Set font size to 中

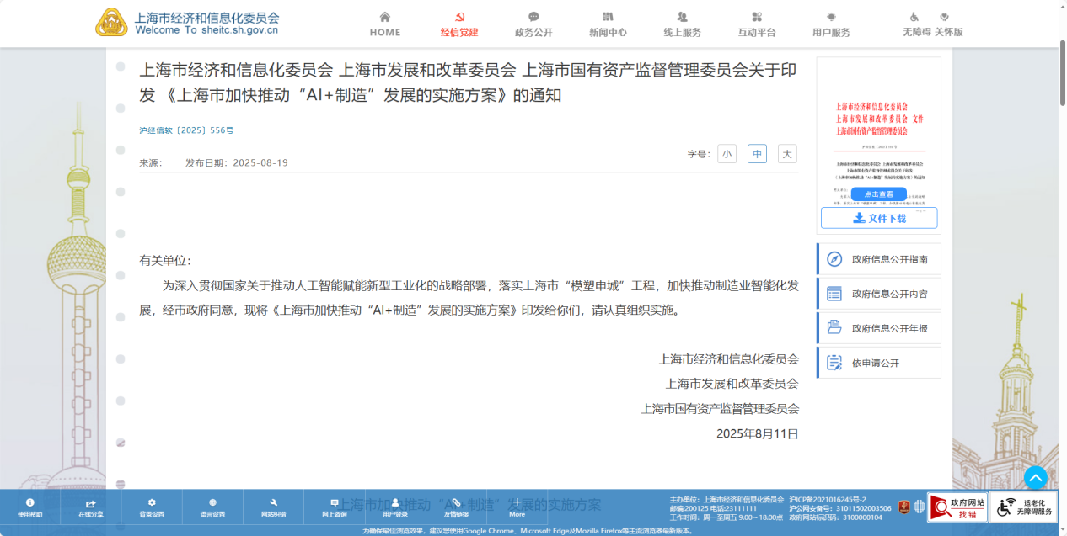(x=757, y=154)
